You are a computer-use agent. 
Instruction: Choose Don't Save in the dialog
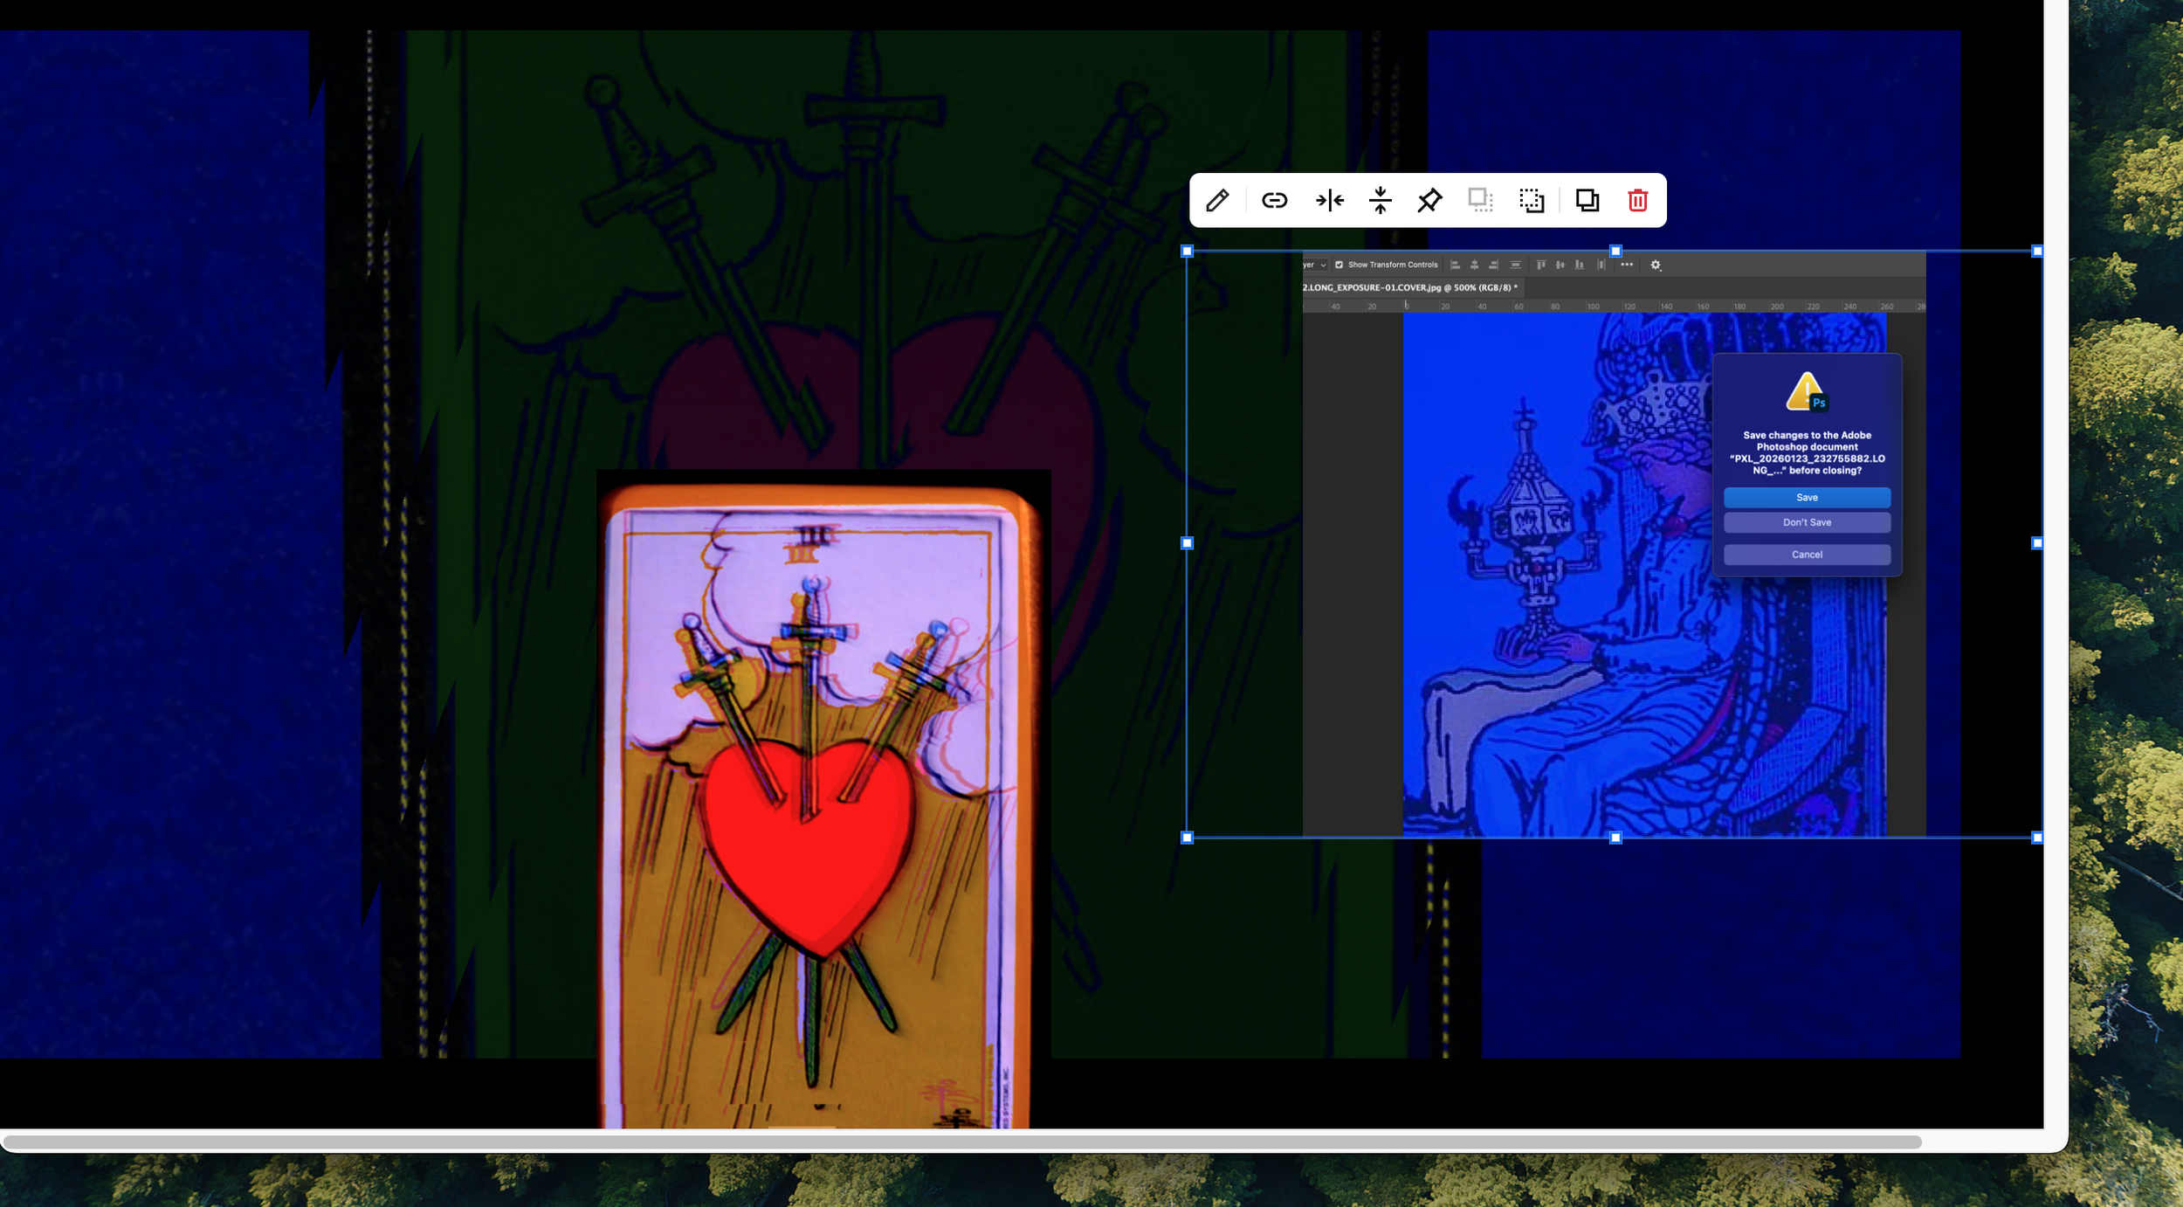1807,522
